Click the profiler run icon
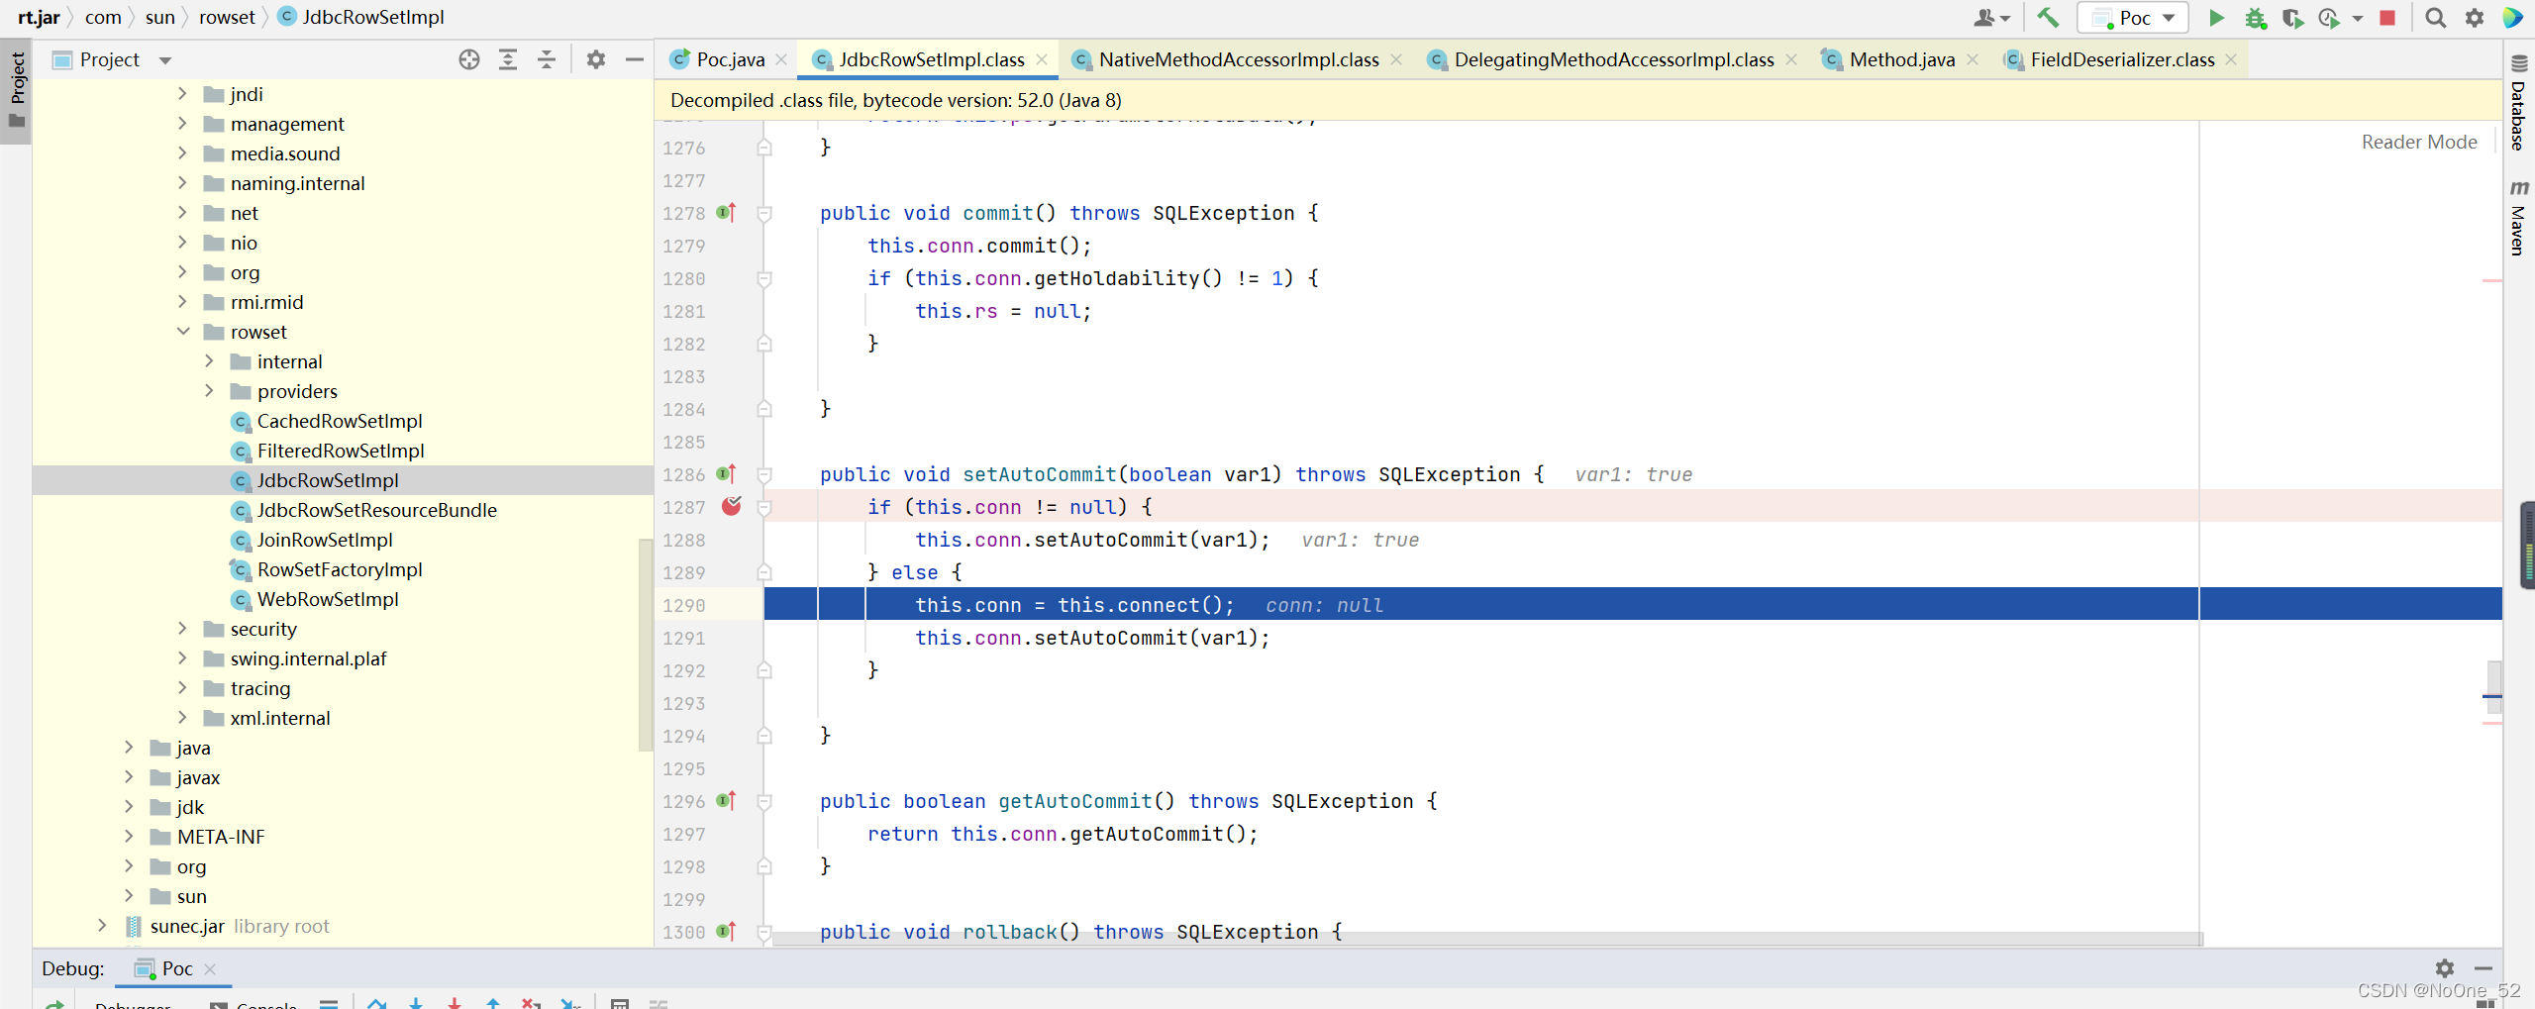This screenshot has height=1009, width=2535. pyautogui.click(x=2329, y=18)
